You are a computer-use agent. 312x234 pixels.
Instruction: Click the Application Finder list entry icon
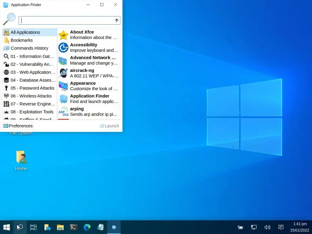(63, 99)
